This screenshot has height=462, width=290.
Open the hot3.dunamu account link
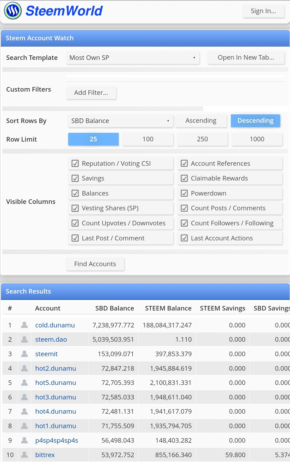click(56, 397)
